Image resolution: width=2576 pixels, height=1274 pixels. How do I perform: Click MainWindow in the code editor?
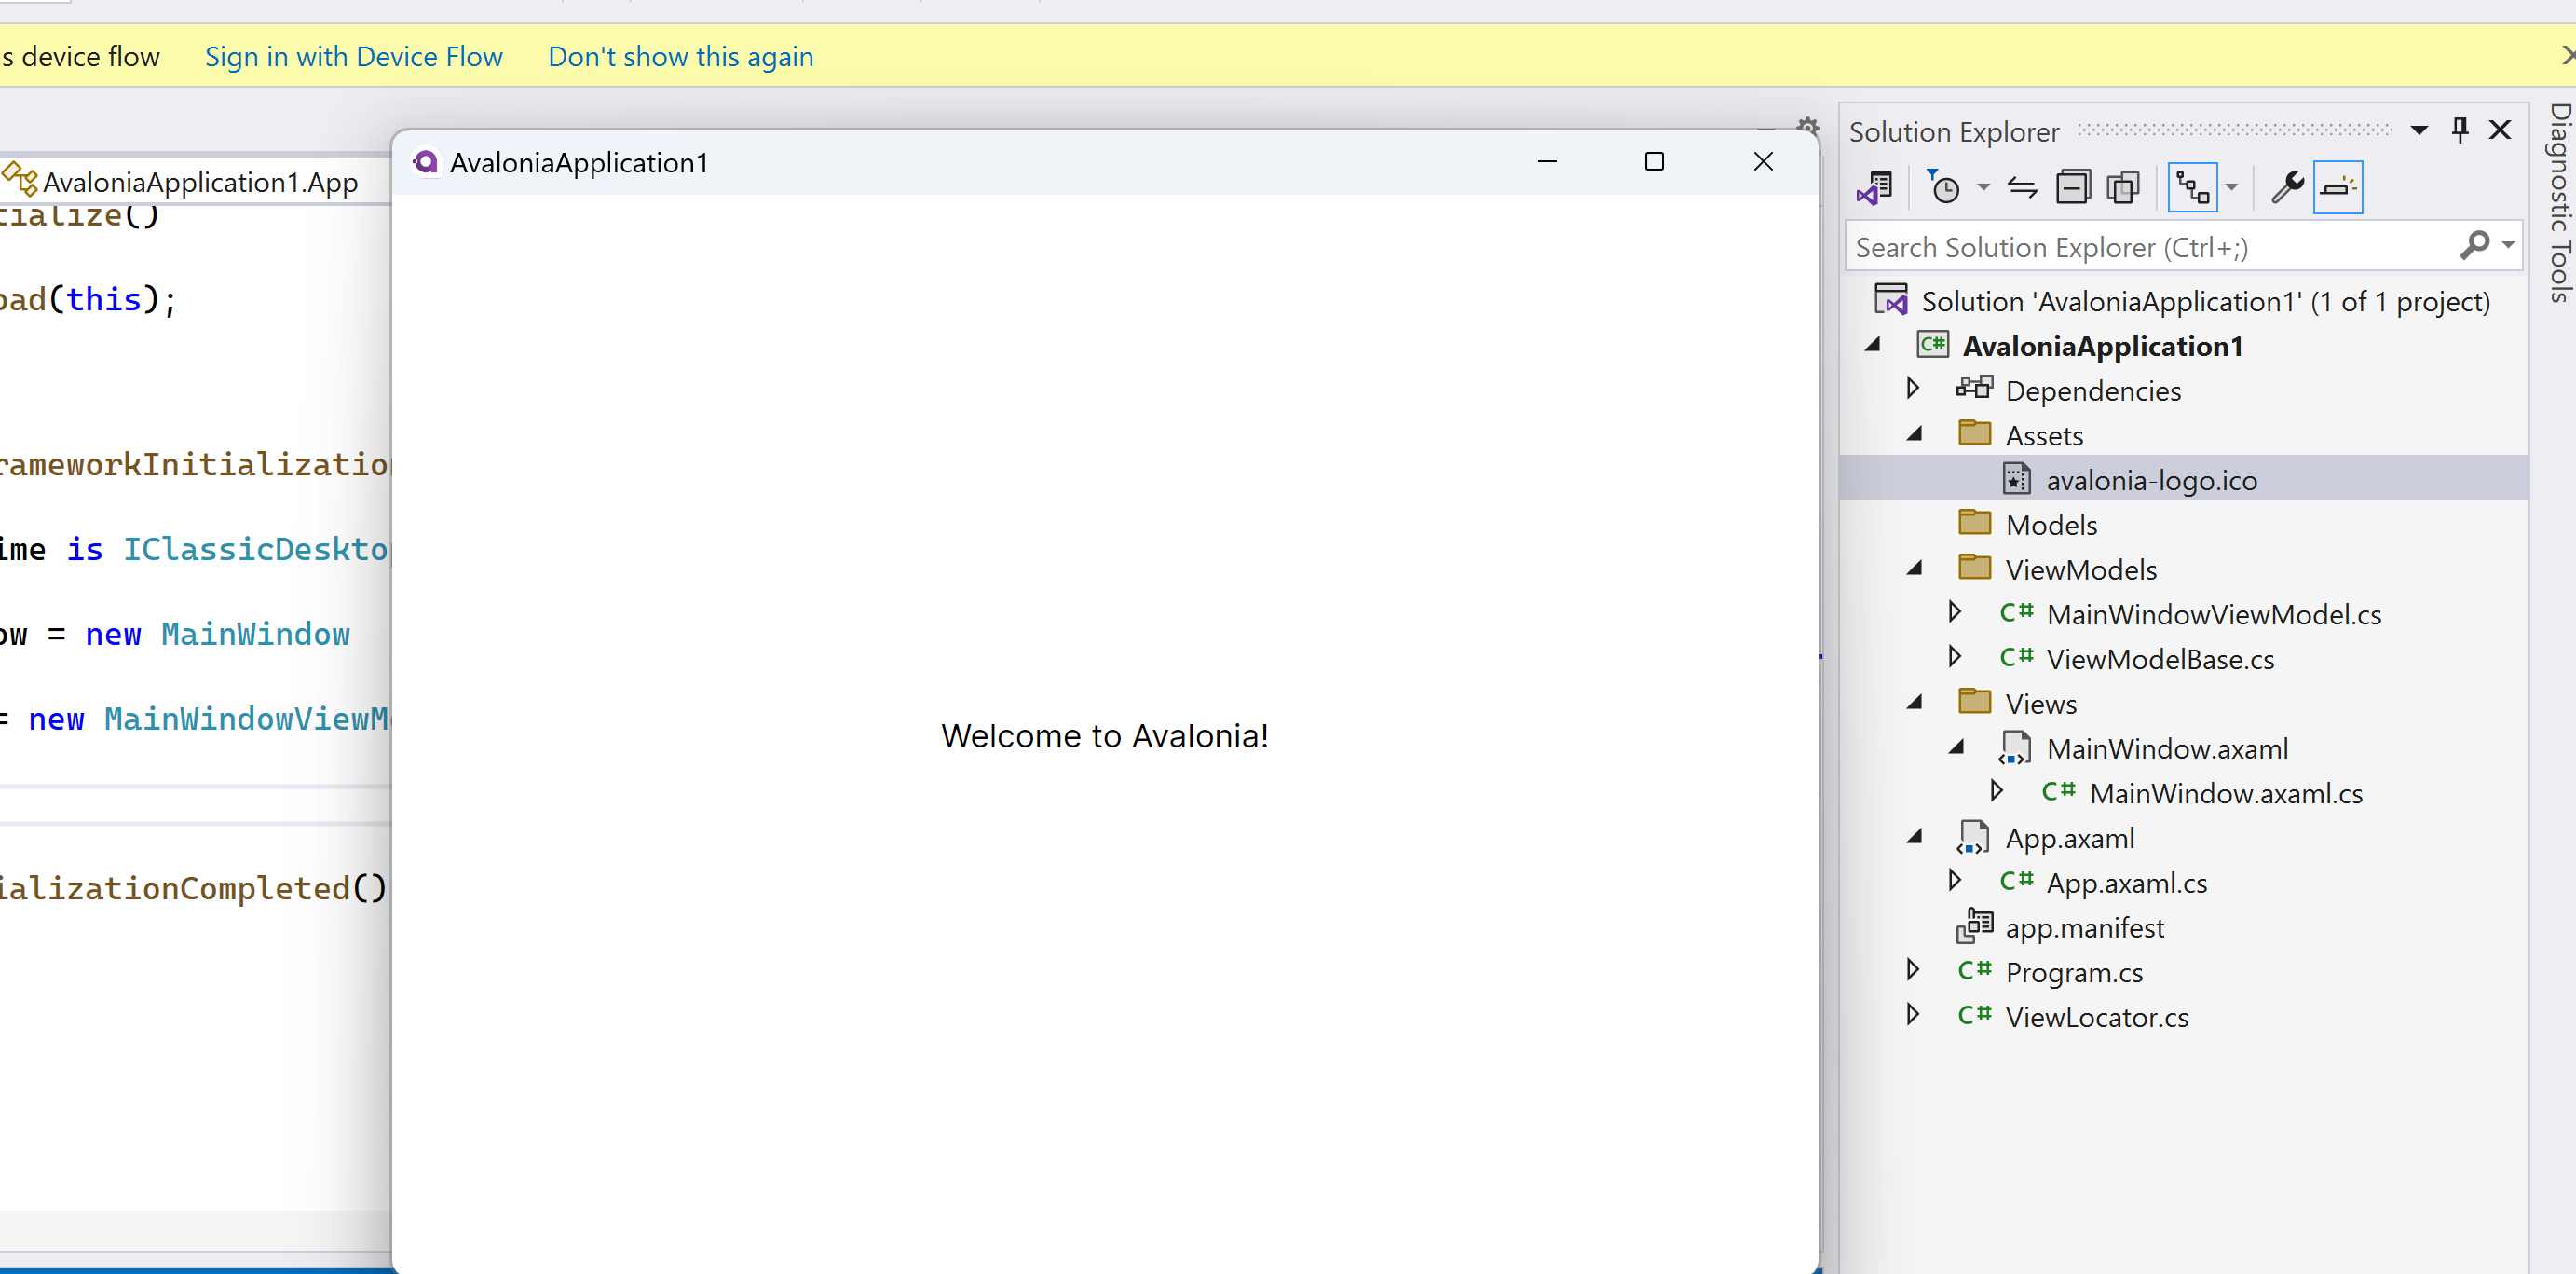[256, 634]
